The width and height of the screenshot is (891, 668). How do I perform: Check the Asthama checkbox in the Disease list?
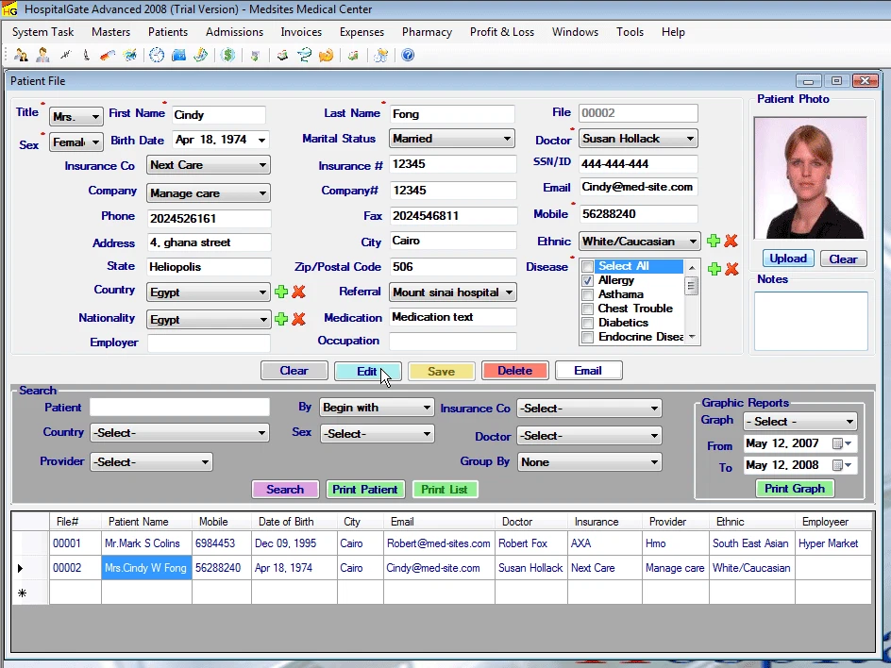[588, 293]
